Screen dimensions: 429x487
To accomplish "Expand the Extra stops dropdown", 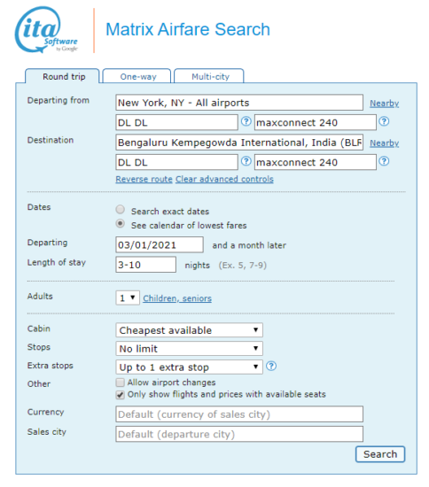I will point(189,367).
